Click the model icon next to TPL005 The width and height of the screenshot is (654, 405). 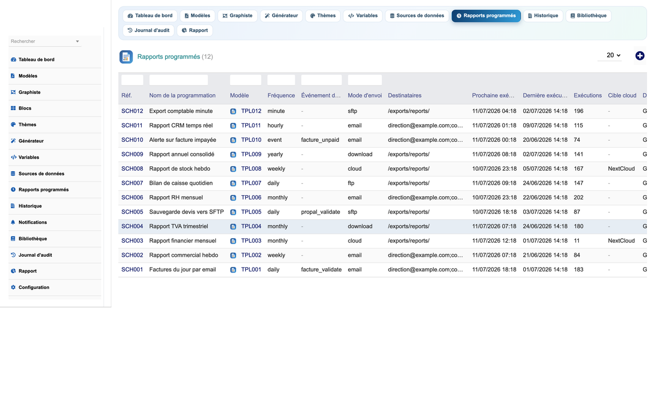click(233, 212)
